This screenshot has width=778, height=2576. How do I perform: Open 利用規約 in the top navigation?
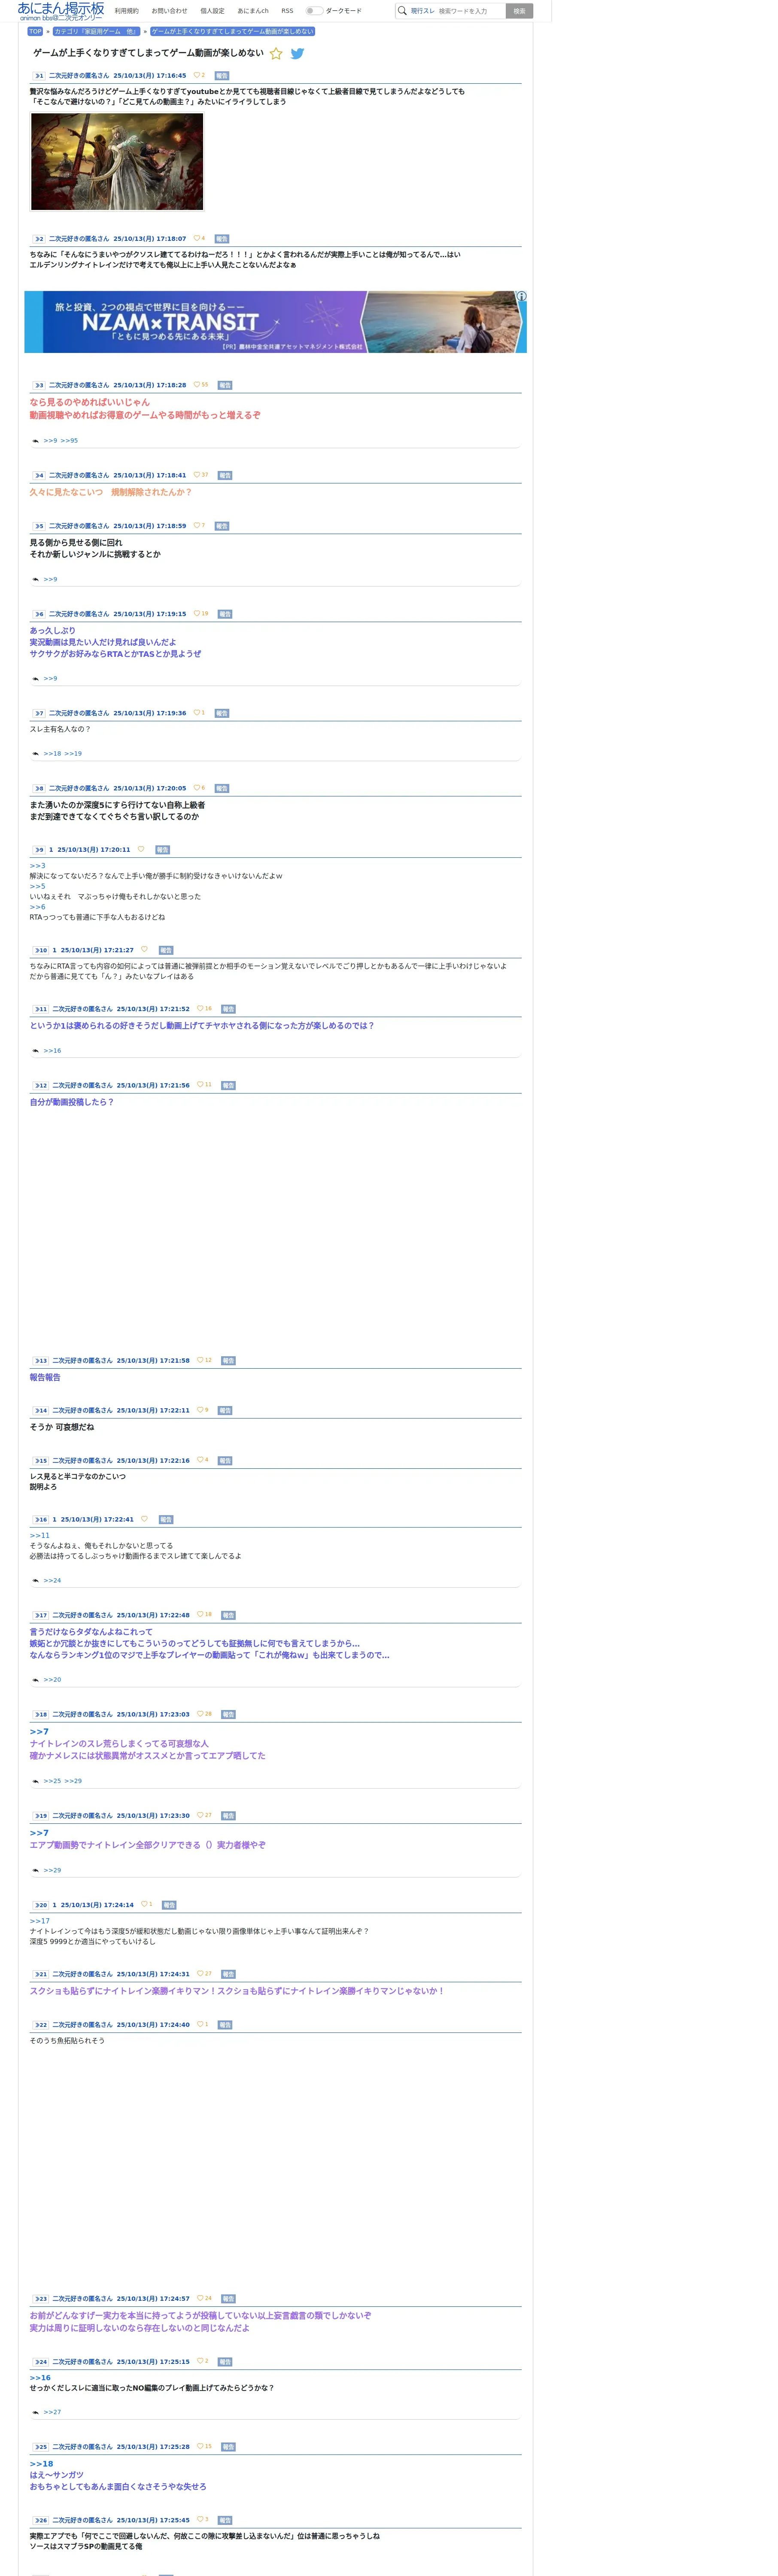(127, 11)
